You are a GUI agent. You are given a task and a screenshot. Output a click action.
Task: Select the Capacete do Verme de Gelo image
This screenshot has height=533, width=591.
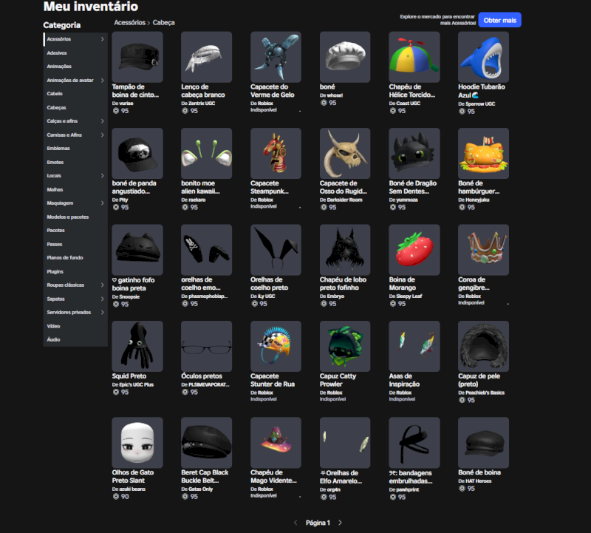click(x=276, y=57)
